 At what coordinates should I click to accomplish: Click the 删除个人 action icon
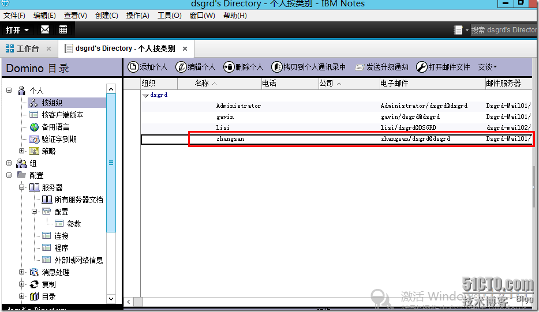point(229,67)
